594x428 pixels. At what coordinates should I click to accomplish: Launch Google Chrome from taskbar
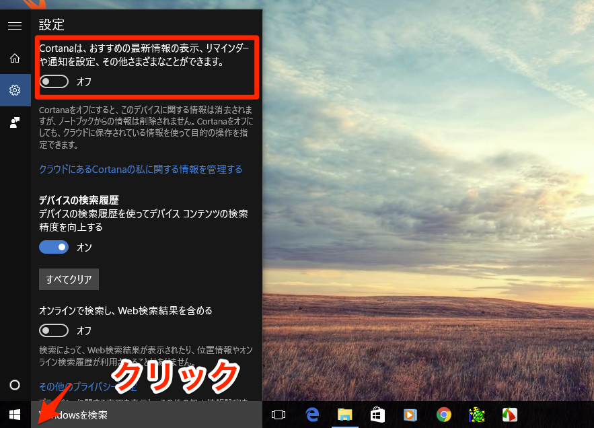point(443,415)
